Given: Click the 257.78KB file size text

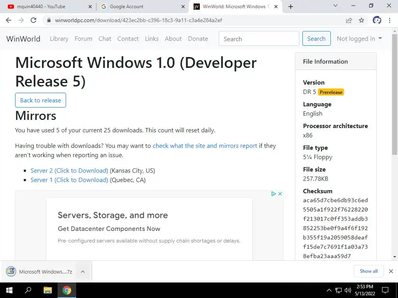Looking at the screenshot, I should tap(316, 178).
